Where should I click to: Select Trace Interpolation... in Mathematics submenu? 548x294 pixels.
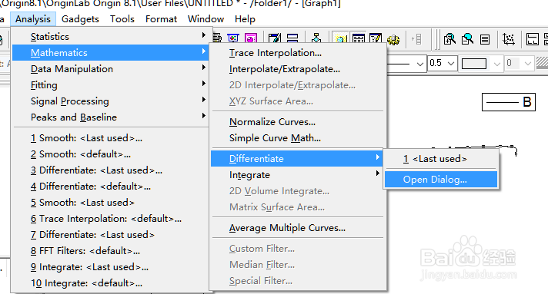297,53
